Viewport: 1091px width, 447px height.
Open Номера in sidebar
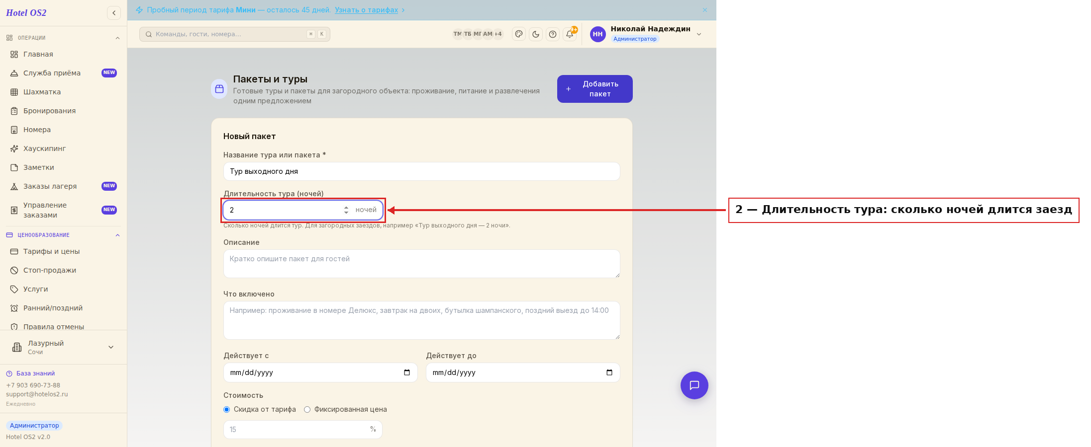point(63,130)
